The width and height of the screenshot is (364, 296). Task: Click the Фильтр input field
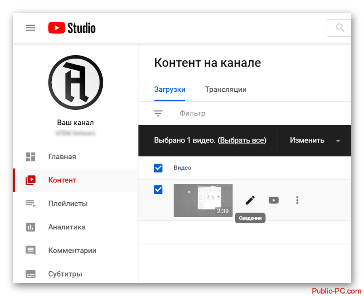193,113
